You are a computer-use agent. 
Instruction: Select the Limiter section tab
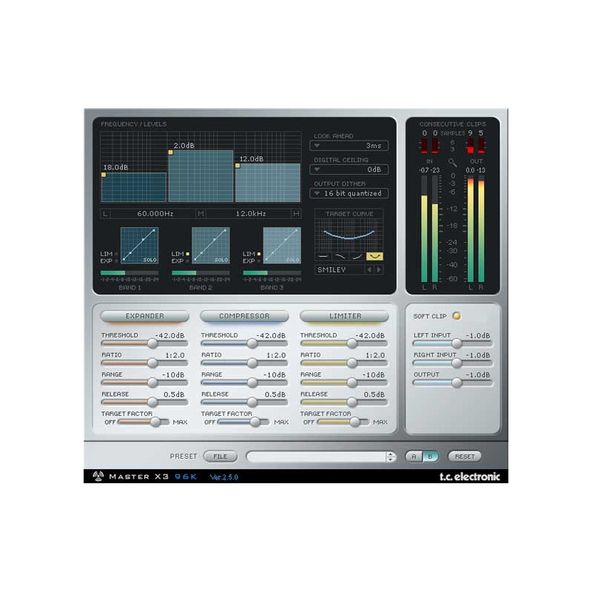click(345, 316)
